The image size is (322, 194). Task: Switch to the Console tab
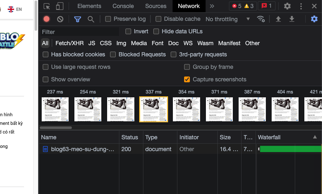click(123, 6)
